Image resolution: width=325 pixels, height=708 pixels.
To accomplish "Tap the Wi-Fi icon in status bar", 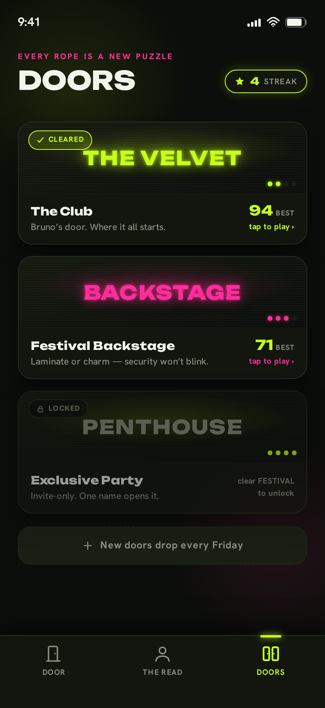I will click(x=273, y=22).
